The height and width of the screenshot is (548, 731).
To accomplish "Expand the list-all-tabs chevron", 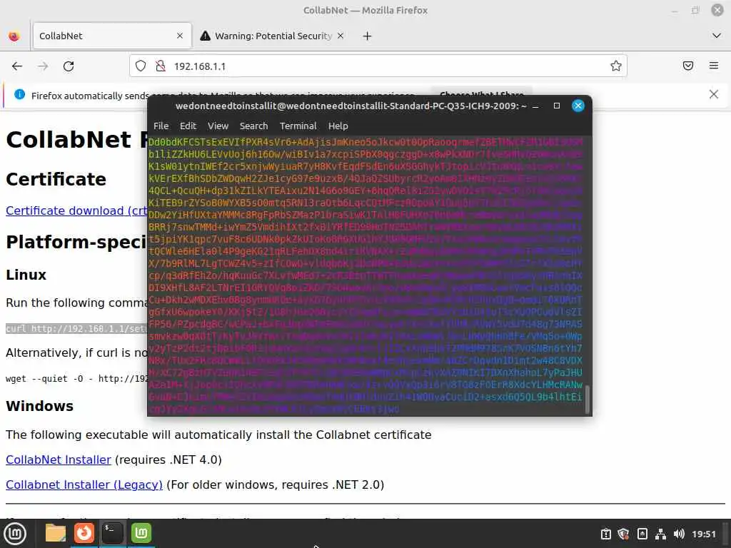I will [x=717, y=36].
